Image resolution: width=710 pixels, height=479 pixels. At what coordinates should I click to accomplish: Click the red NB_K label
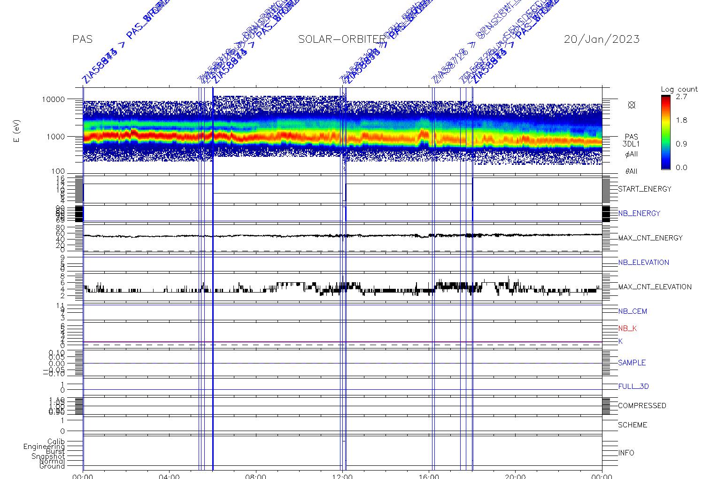pyautogui.click(x=627, y=329)
